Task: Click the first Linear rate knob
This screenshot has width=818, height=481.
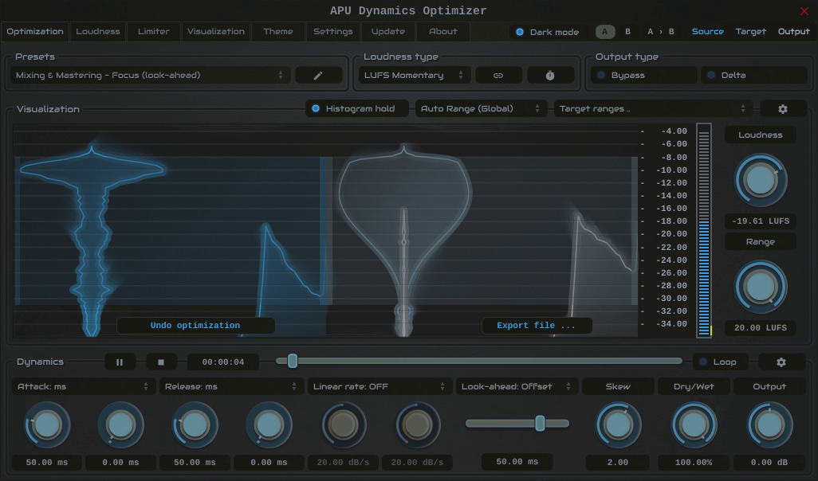Action: pos(344,425)
